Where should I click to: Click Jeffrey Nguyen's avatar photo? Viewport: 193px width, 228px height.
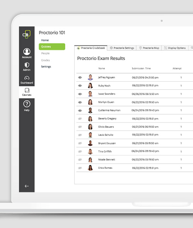tap(90, 77)
